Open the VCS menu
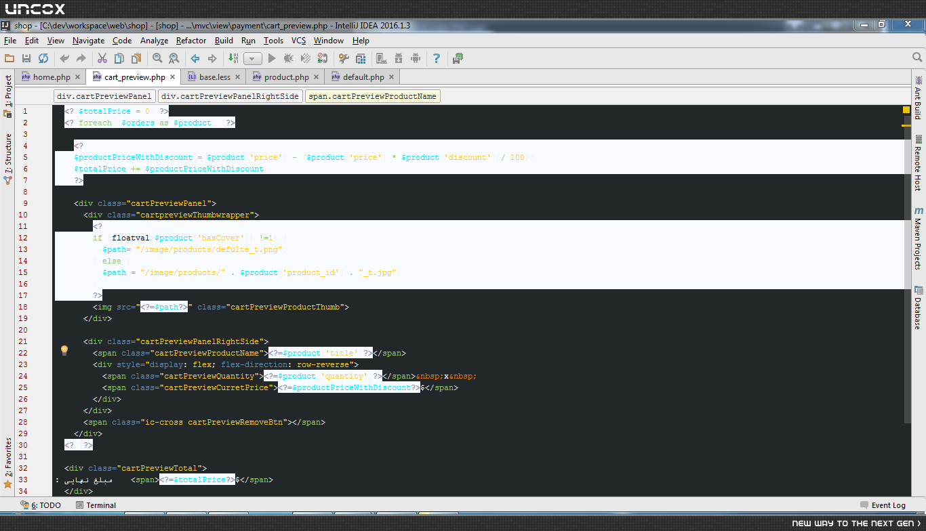Image resolution: width=926 pixels, height=531 pixels. [x=299, y=41]
